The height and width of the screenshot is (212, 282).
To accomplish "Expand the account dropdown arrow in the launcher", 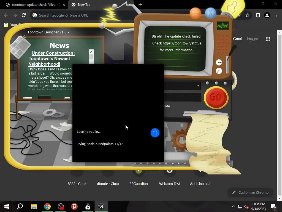I will coord(198,86).
